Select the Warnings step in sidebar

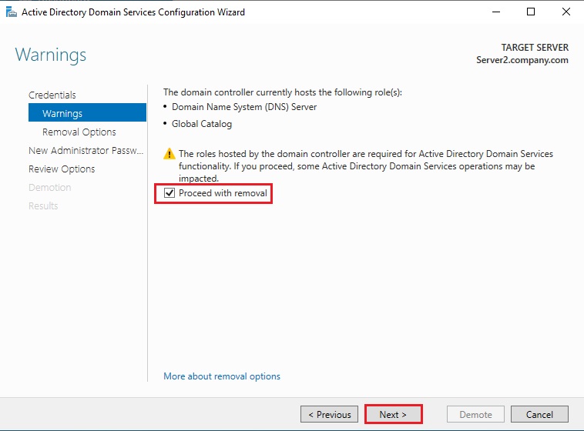62,113
